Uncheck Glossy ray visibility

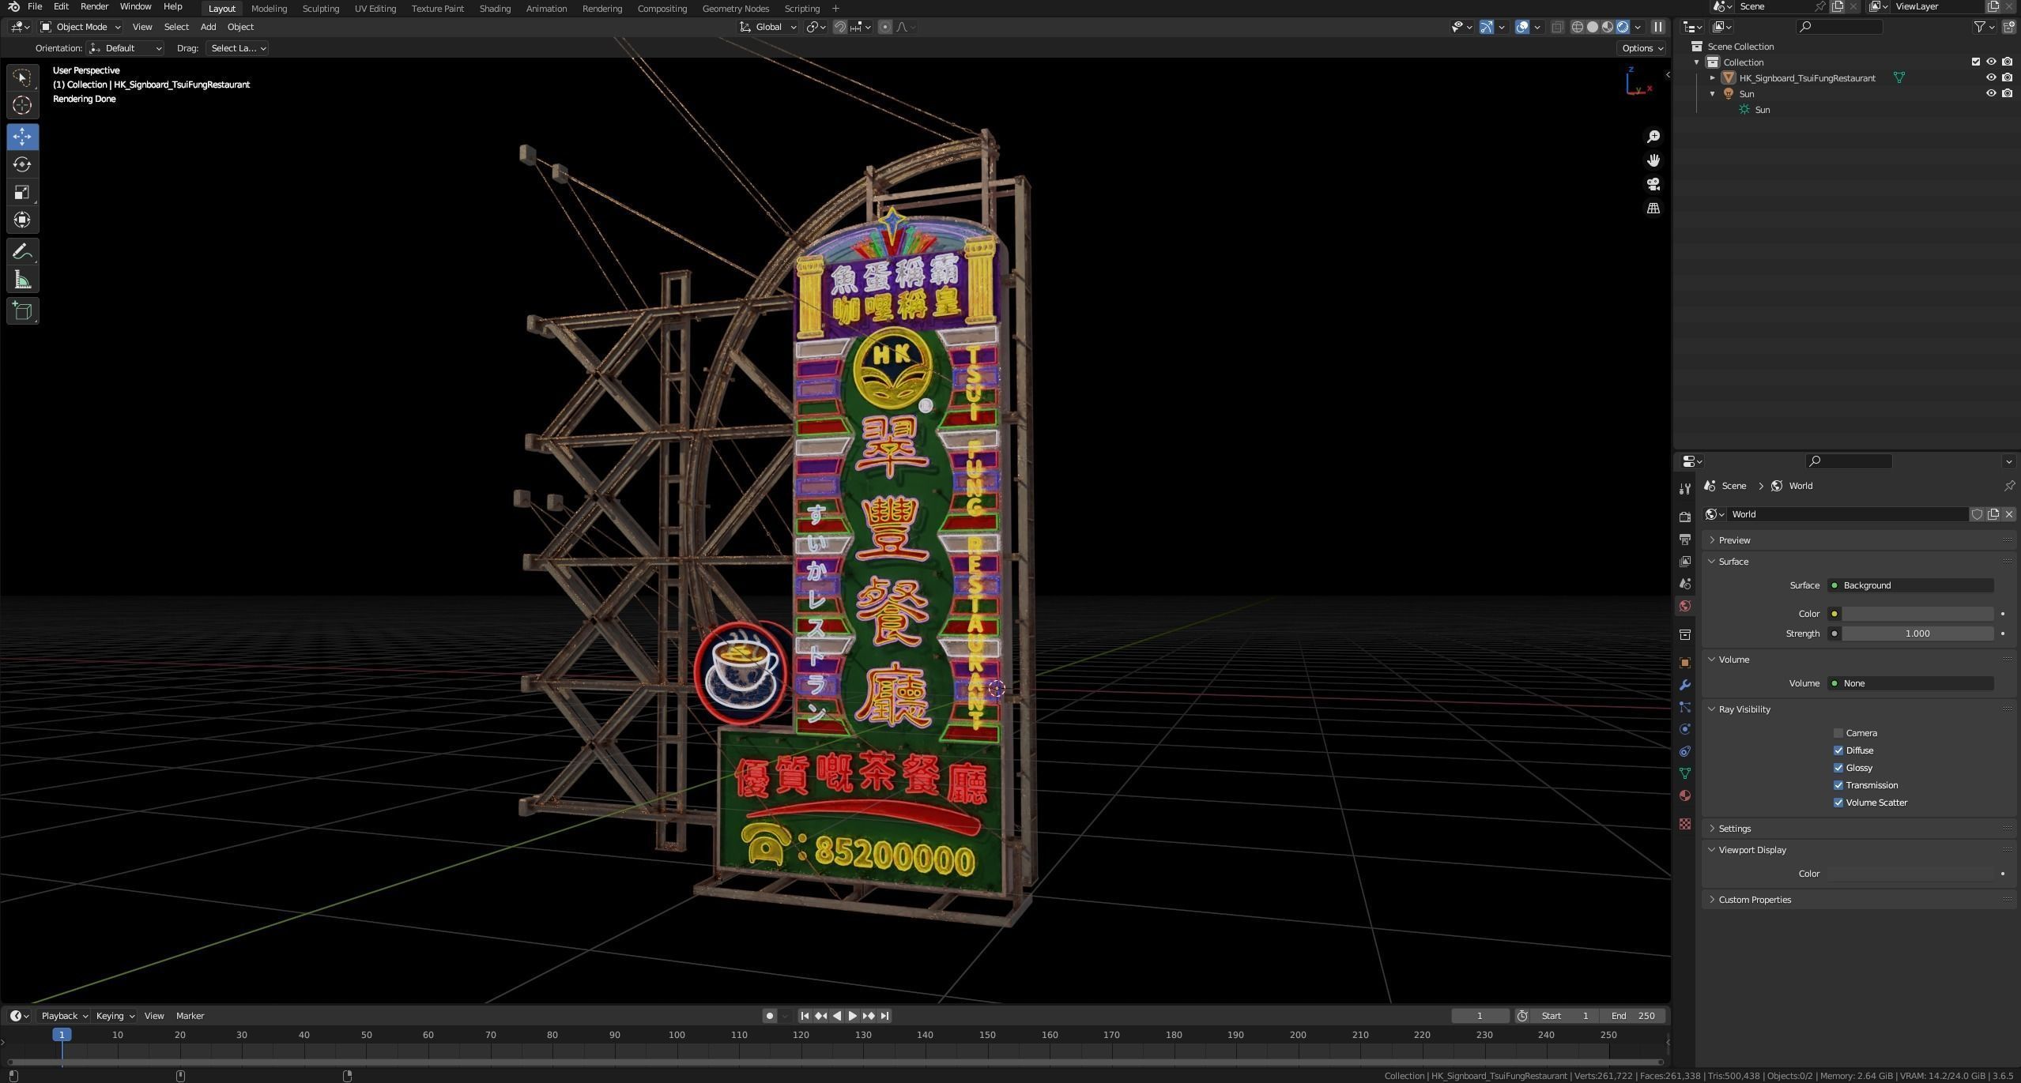(x=1838, y=768)
